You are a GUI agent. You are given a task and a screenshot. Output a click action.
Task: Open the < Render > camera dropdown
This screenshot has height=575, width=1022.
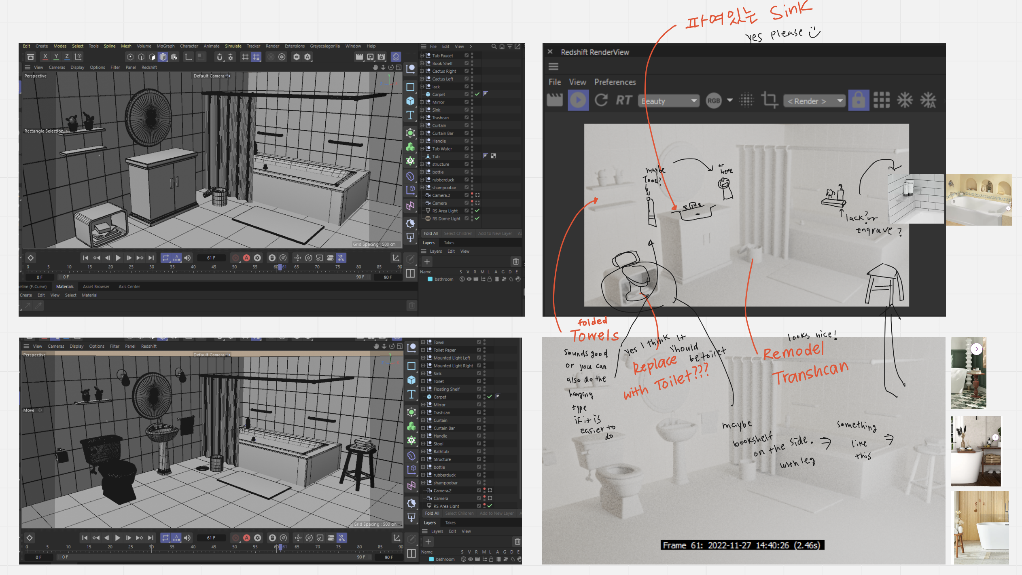tap(814, 101)
